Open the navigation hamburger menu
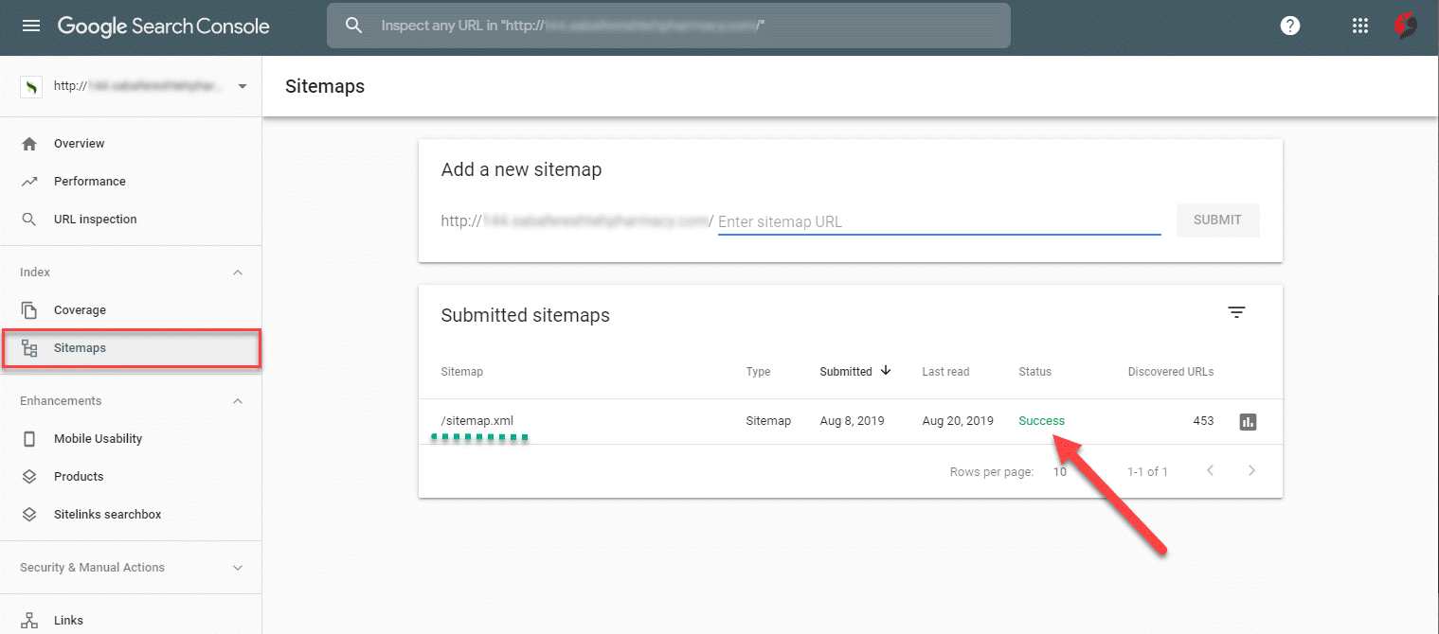 pyautogui.click(x=31, y=26)
